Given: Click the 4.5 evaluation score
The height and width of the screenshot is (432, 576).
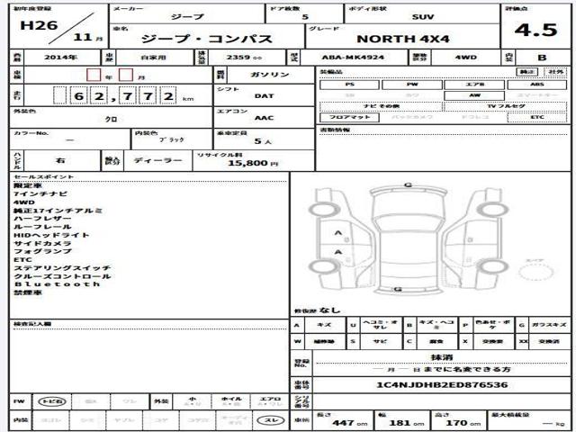Looking at the screenshot, I should 535,30.
